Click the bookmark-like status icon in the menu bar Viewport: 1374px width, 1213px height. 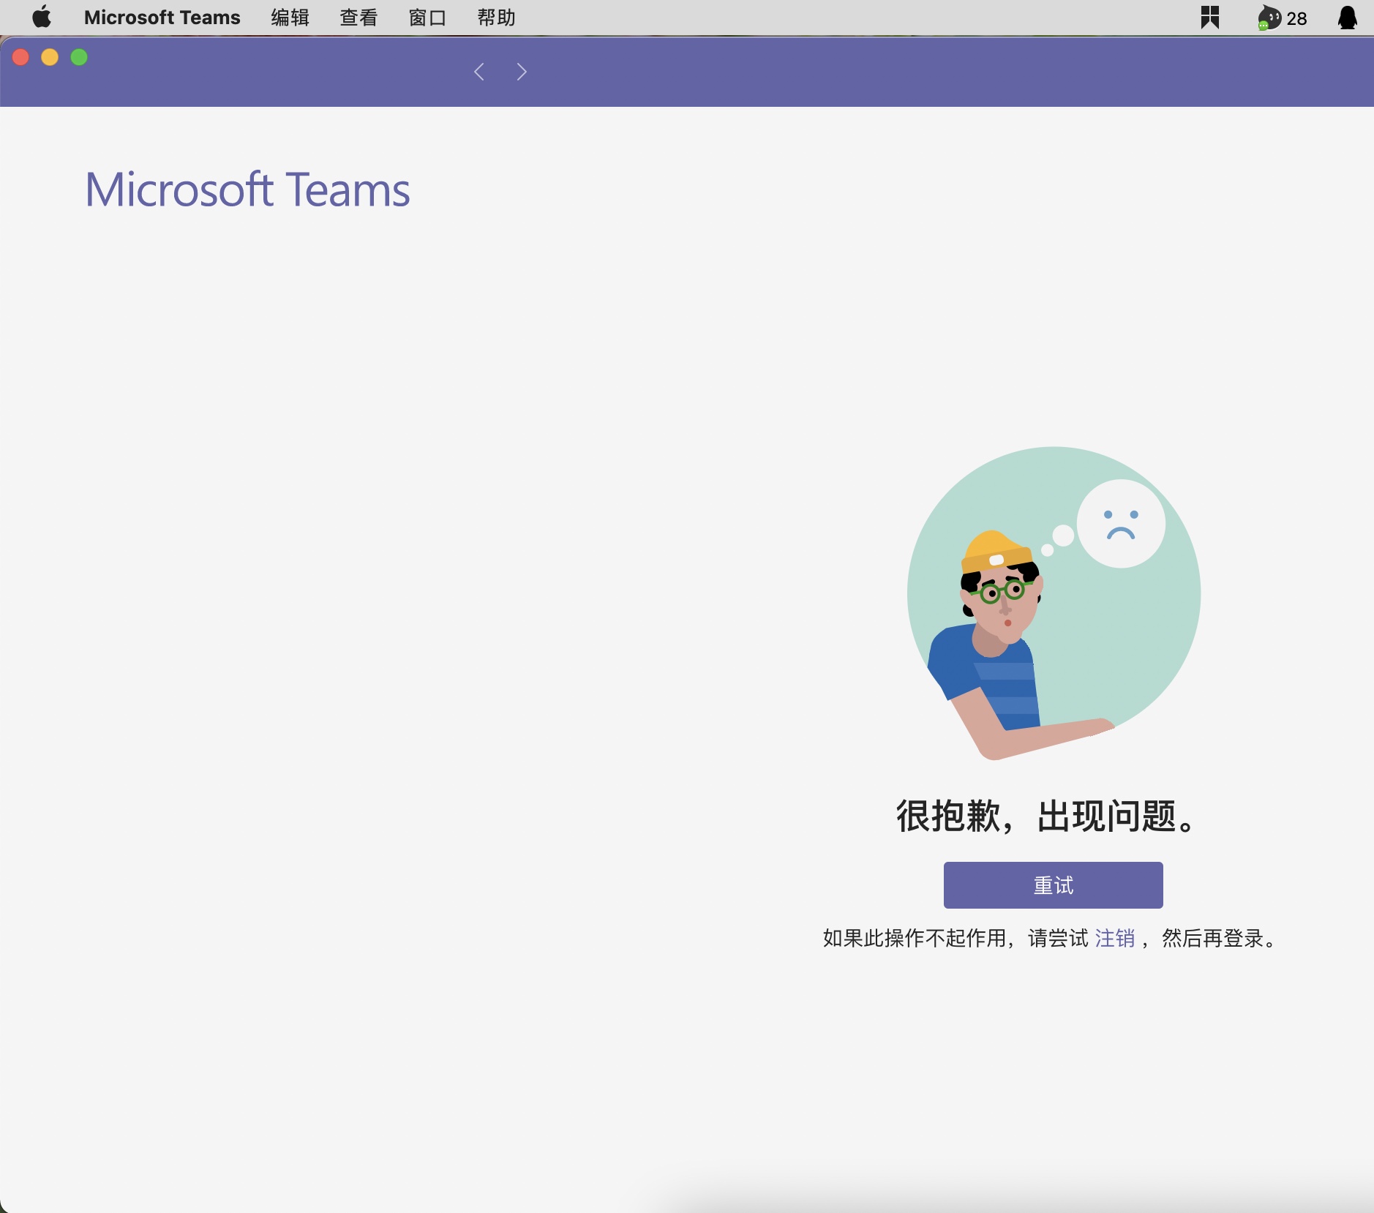[x=1210, y=18]
